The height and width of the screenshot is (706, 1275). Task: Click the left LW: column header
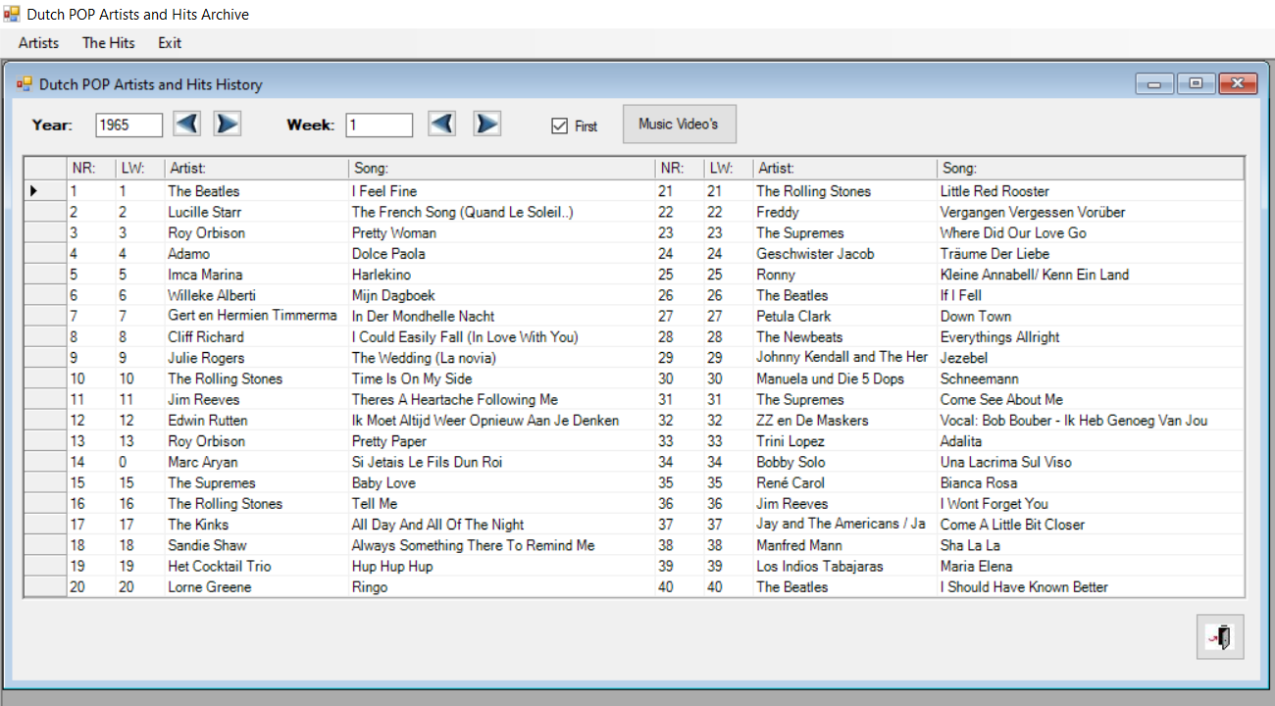click(x=139, y=169)
